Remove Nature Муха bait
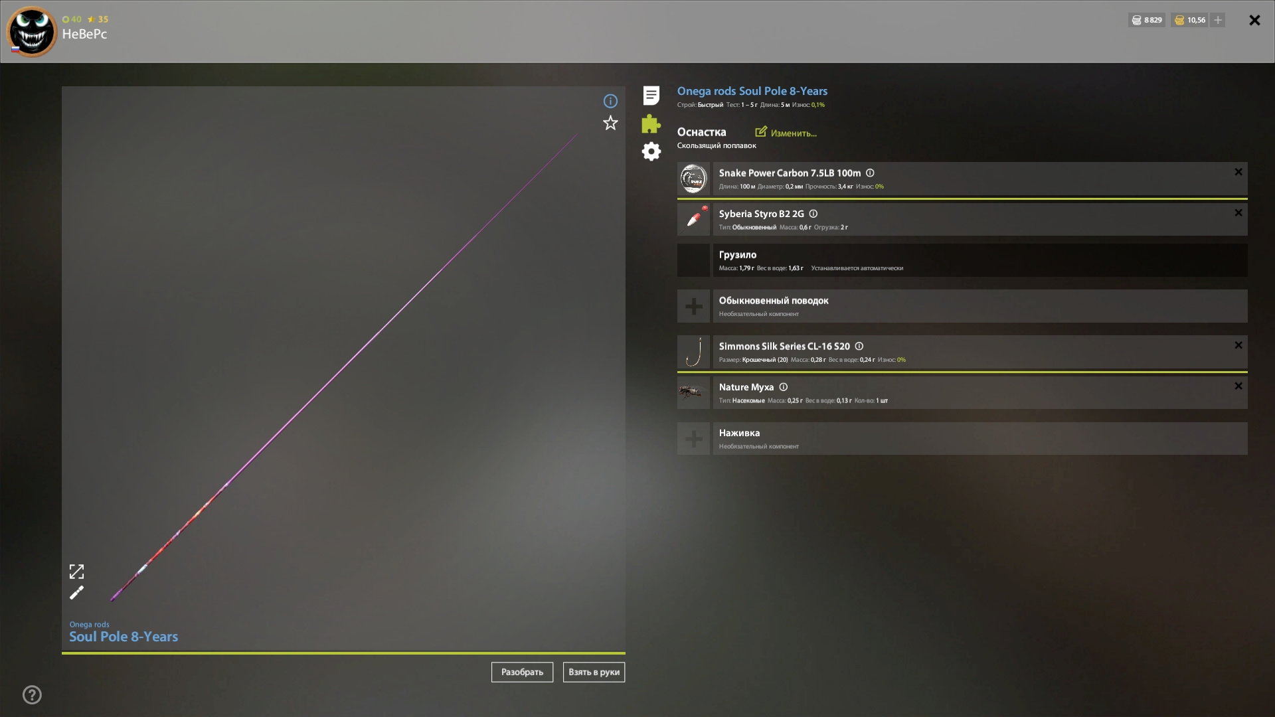 [1238, 386]
